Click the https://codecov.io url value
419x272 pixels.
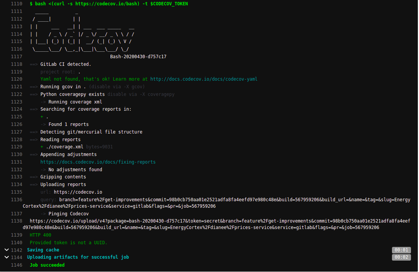coord(78,192)
